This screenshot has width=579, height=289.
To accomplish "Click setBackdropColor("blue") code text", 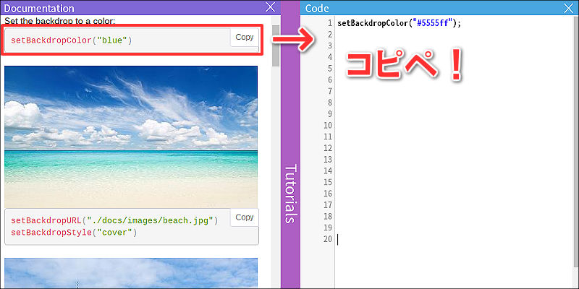I will [x=71, y=40].
